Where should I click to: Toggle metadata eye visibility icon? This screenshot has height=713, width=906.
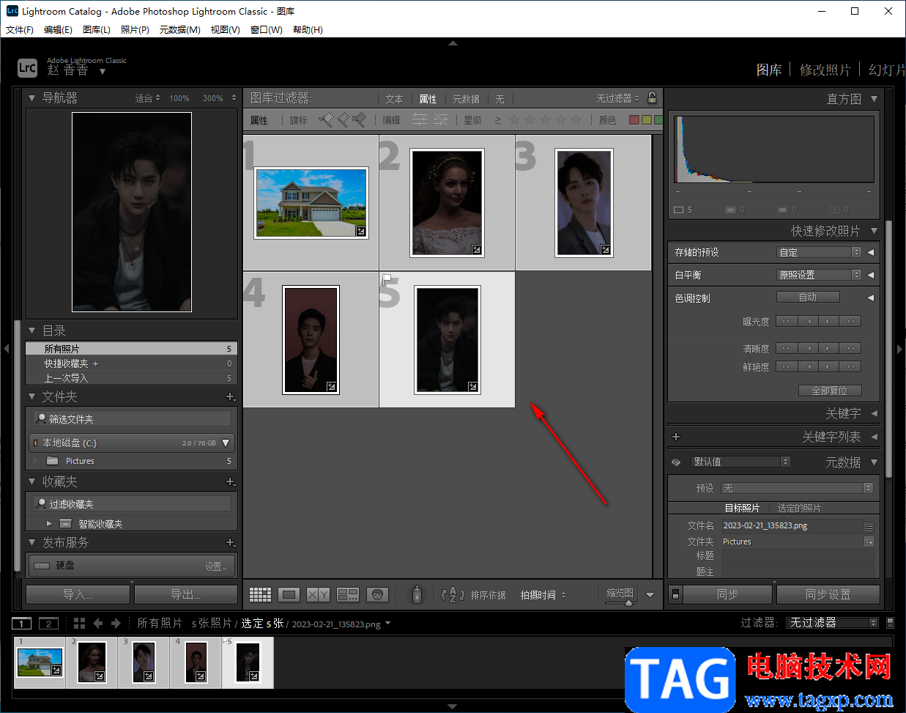[676, 462]
